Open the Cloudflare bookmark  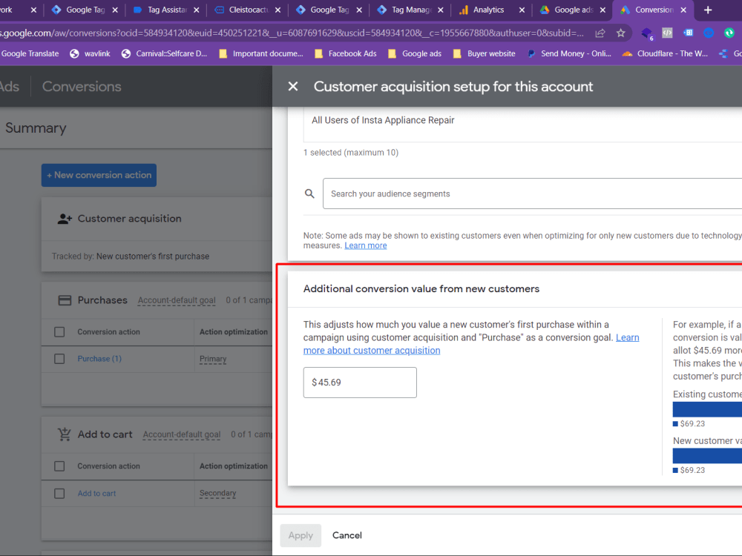tap(666, 53)
